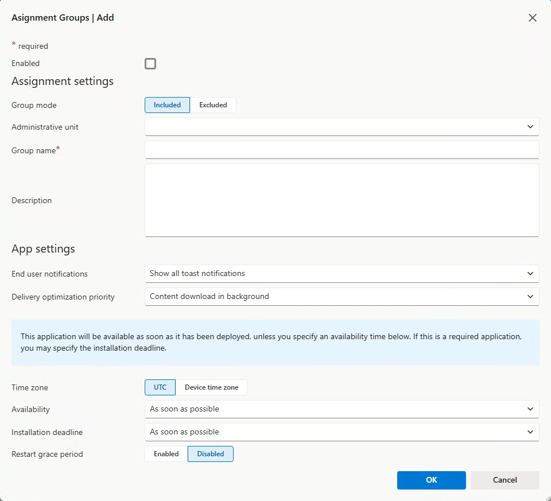This screenshot has width=551, height=501.
Task: Select Included group mode
Action: 167,105
